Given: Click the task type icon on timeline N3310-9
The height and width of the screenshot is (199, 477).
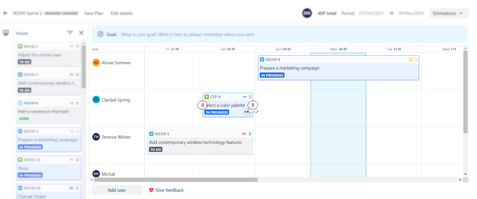Looking at the screenshot, I should (x=262, y=59).
